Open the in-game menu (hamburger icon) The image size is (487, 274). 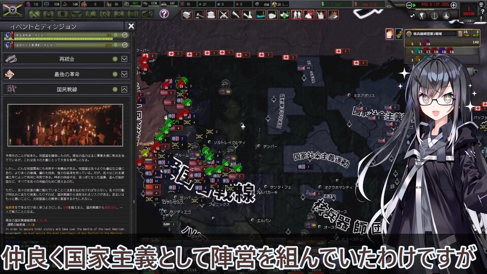481,5
